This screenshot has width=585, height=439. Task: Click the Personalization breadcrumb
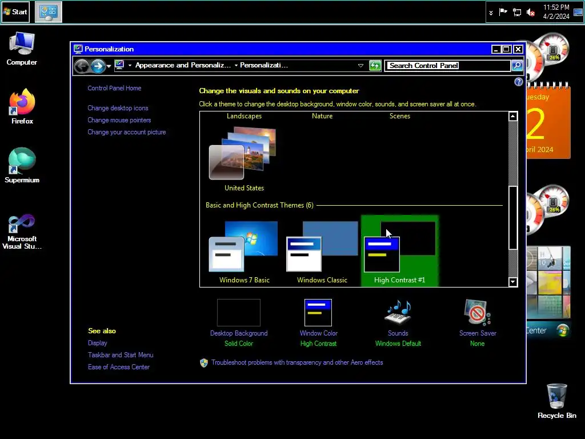[264, 65]
